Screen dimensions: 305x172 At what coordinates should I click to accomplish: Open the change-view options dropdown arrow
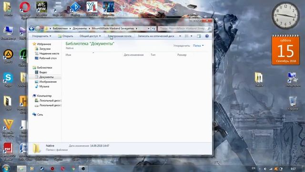tap(192, 36)
